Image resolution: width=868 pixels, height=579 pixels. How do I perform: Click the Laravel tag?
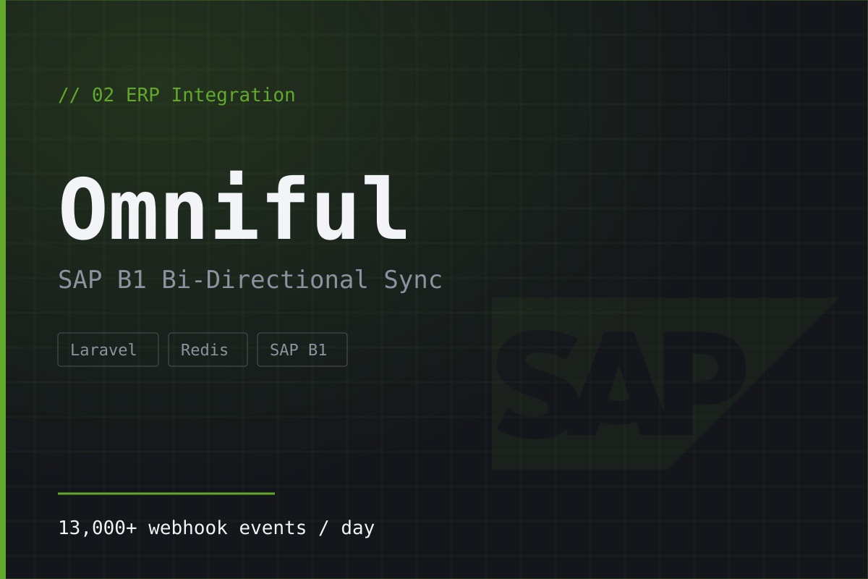[108, 350]
